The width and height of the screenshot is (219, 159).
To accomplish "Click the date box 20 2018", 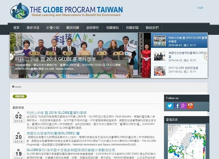I will pyautogui.click(x=19, y=137).
